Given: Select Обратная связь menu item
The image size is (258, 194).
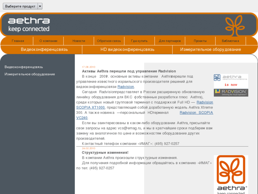Looking at the screenshot, I should [x=109, y=41].
